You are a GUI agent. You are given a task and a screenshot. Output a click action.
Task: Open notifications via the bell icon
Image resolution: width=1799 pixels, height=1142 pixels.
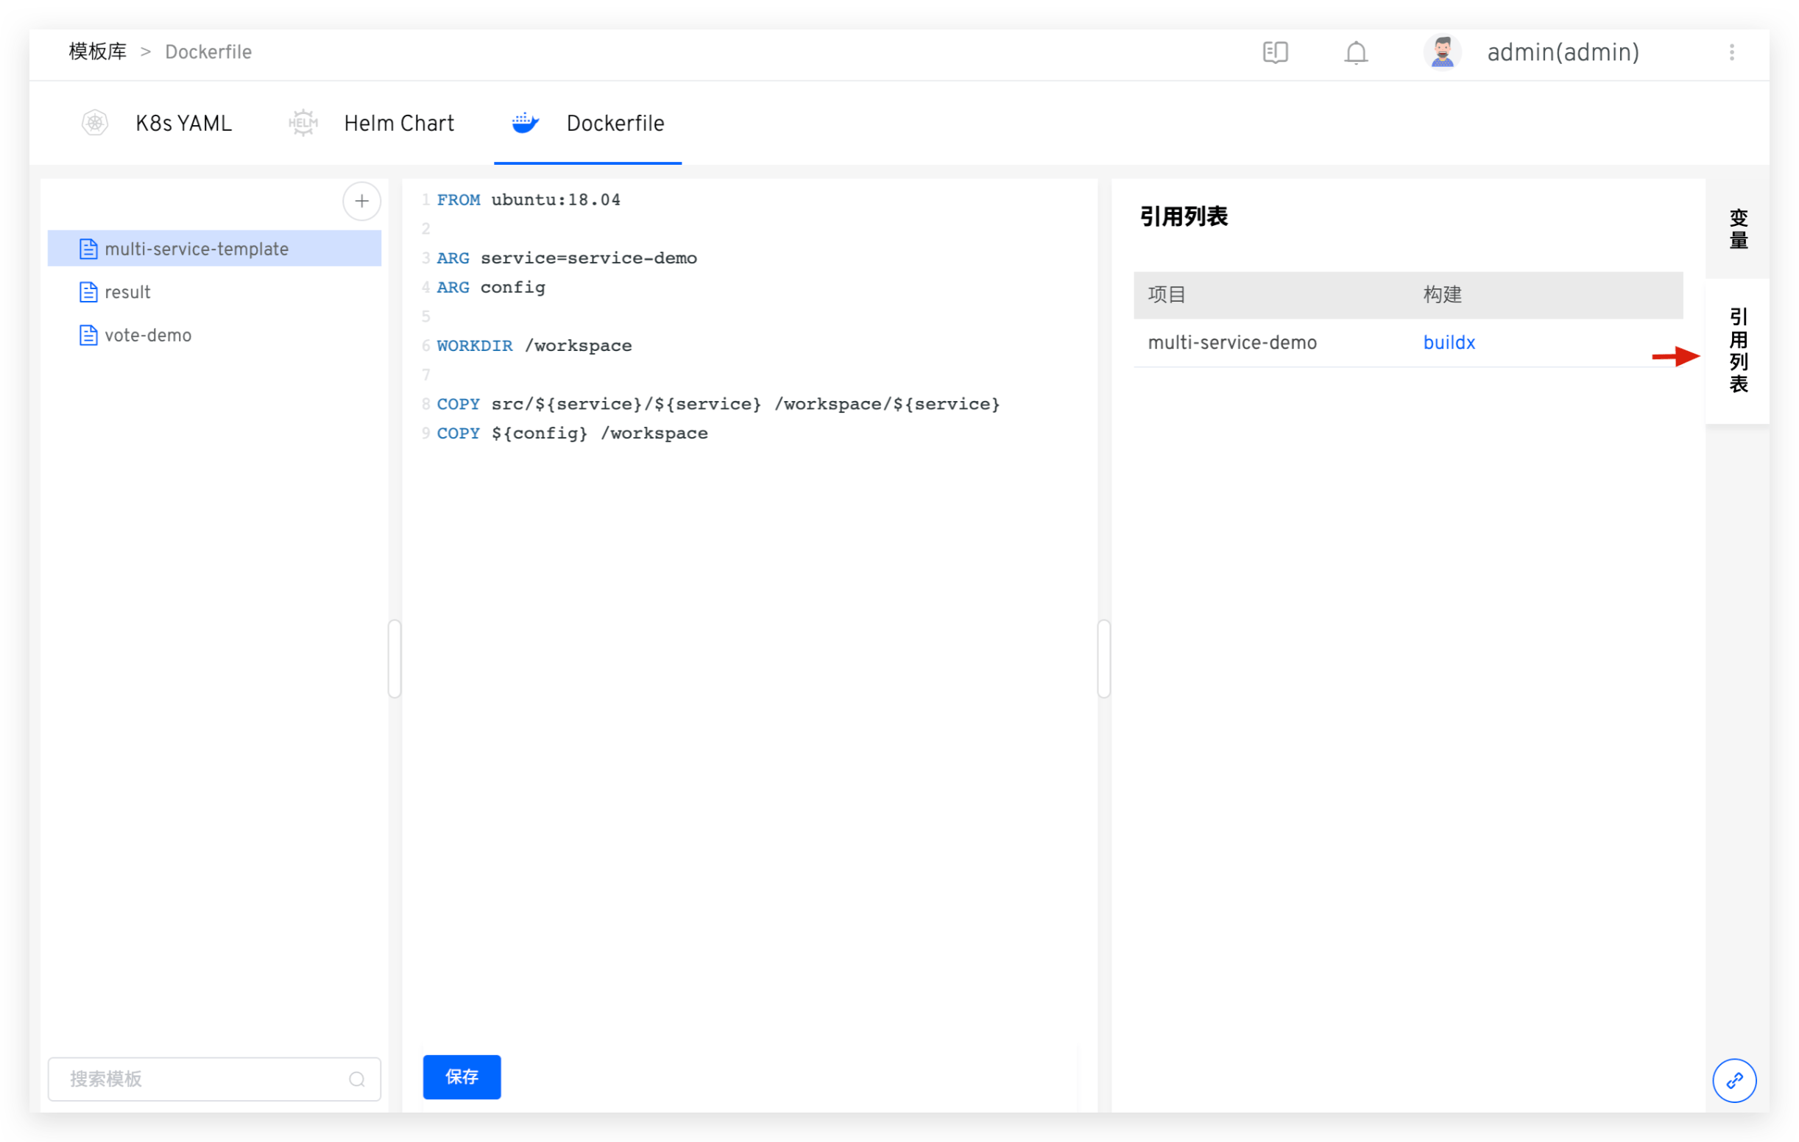point(1355,52)
